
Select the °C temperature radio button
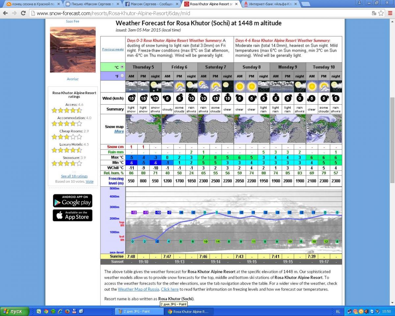click(122, 67)
